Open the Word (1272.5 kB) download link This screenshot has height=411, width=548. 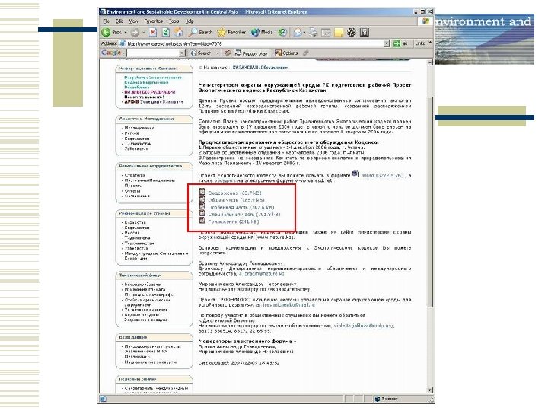[x=383, y=175]
